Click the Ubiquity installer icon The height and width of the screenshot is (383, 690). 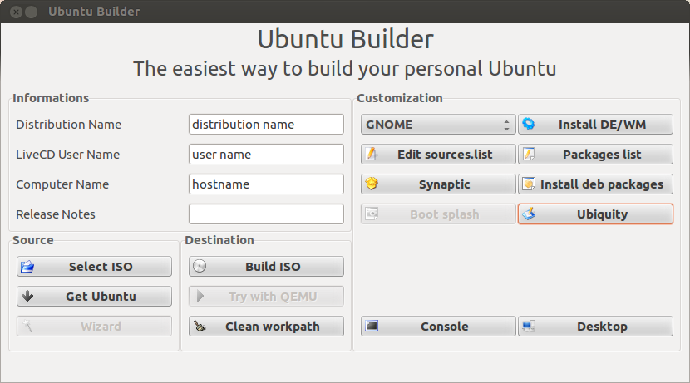point(529,214)
